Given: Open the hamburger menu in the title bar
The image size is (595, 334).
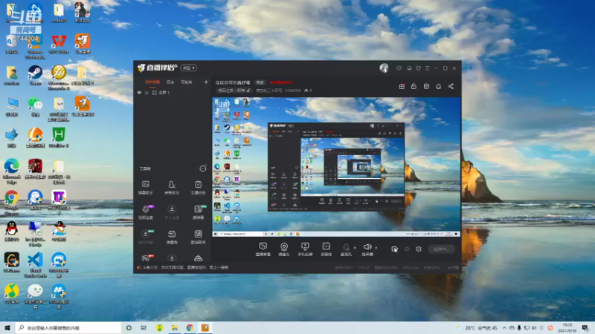Looking at the screenshot, I should click(427, 68).
